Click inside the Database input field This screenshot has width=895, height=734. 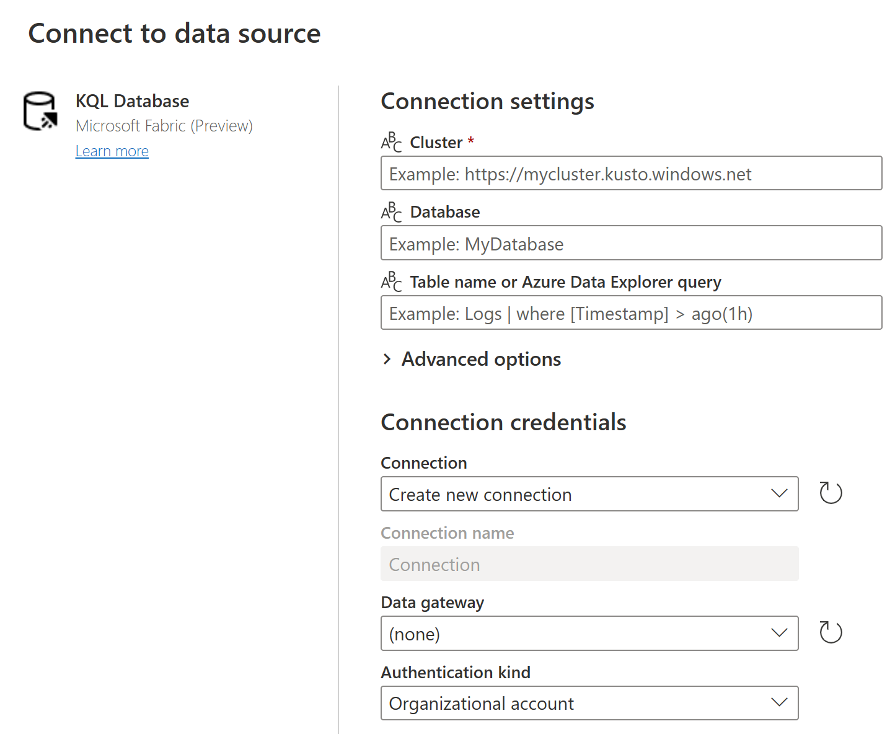(631, 243)
